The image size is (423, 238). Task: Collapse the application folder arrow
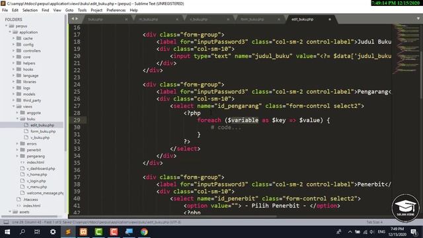[x=10, y=32]
